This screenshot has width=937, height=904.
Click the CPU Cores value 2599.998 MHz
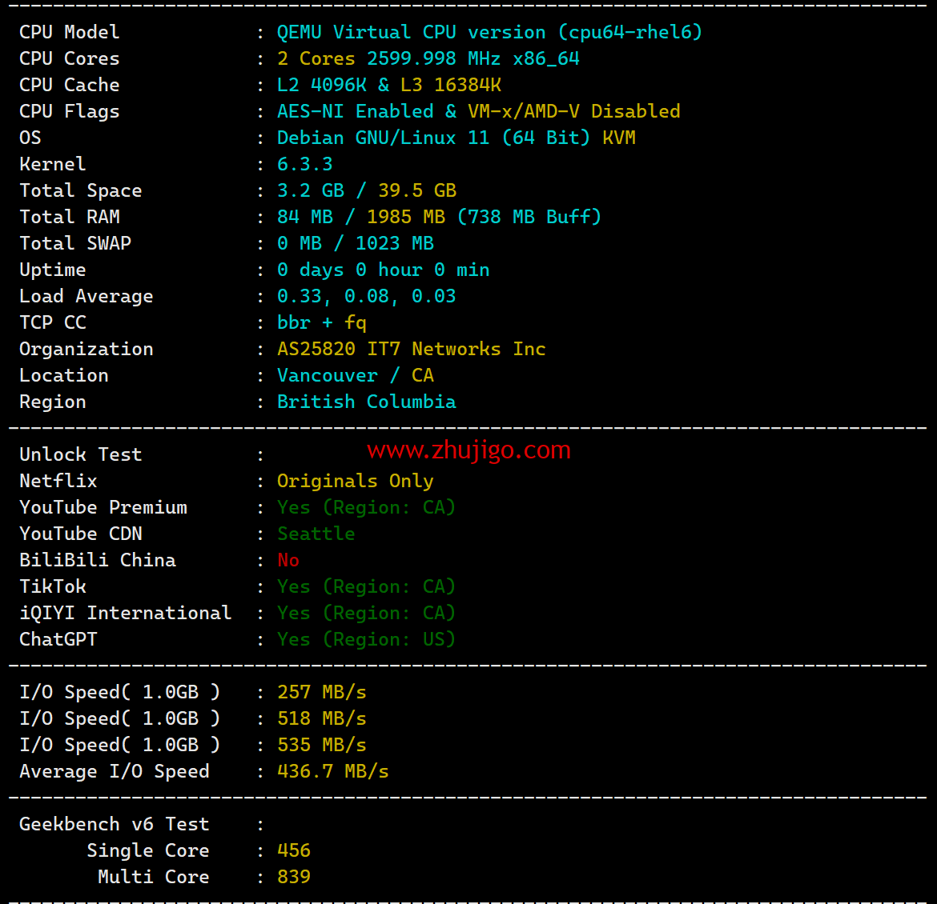point(433,58)
